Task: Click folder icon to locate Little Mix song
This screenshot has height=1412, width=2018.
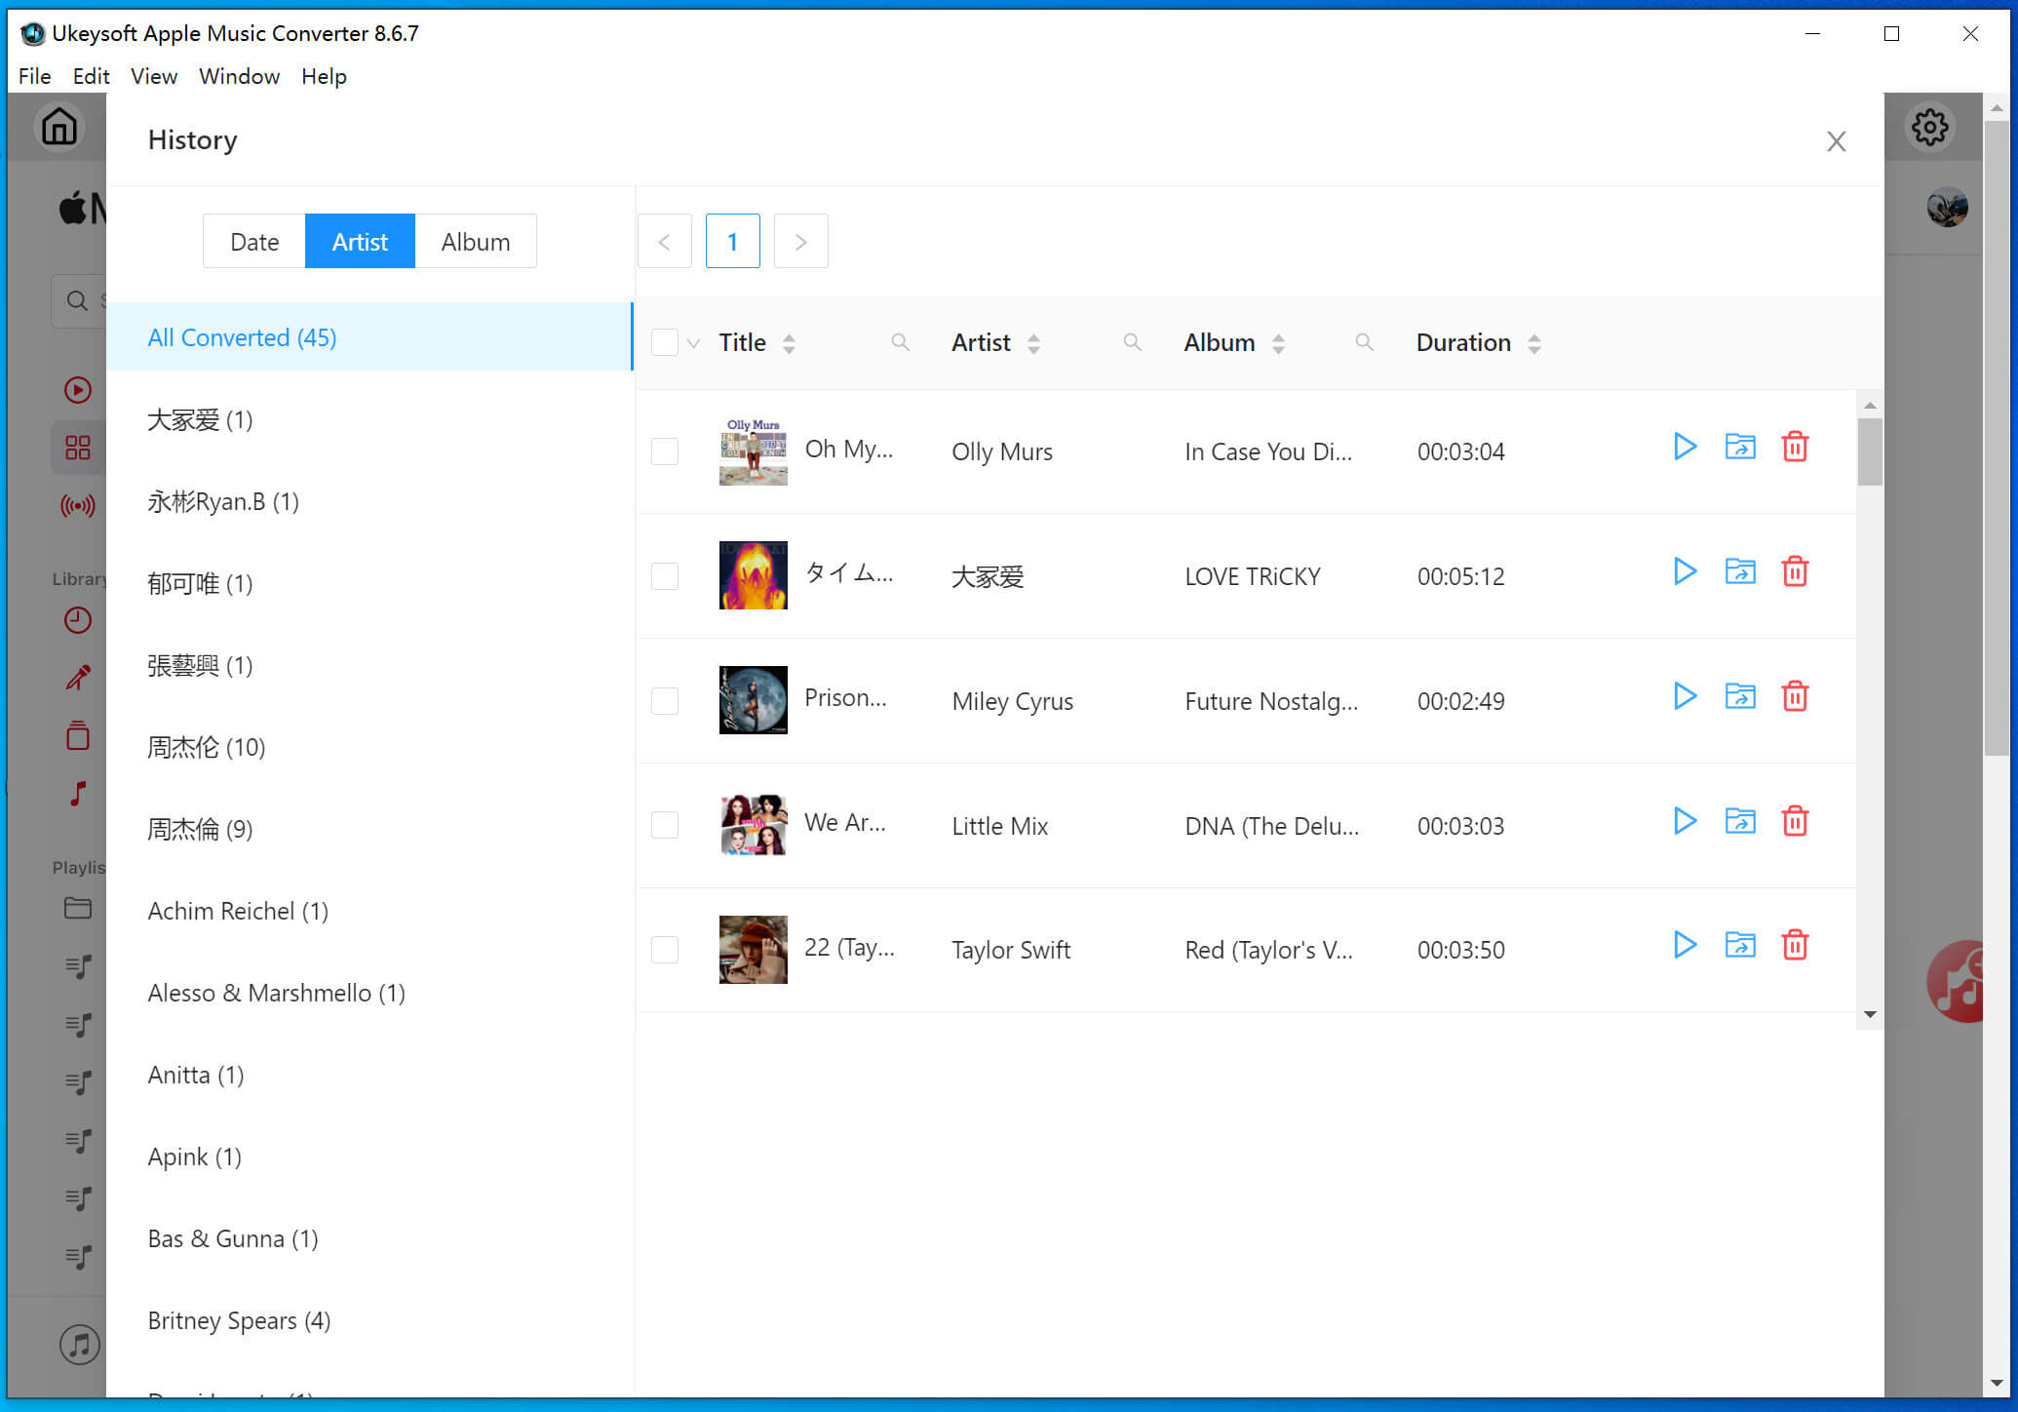Action: (1739, 825)
